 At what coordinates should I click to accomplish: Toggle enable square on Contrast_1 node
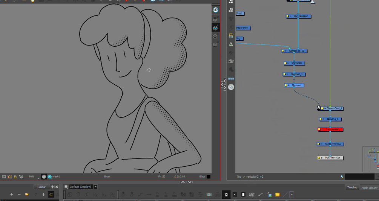[x=284, y=74]
